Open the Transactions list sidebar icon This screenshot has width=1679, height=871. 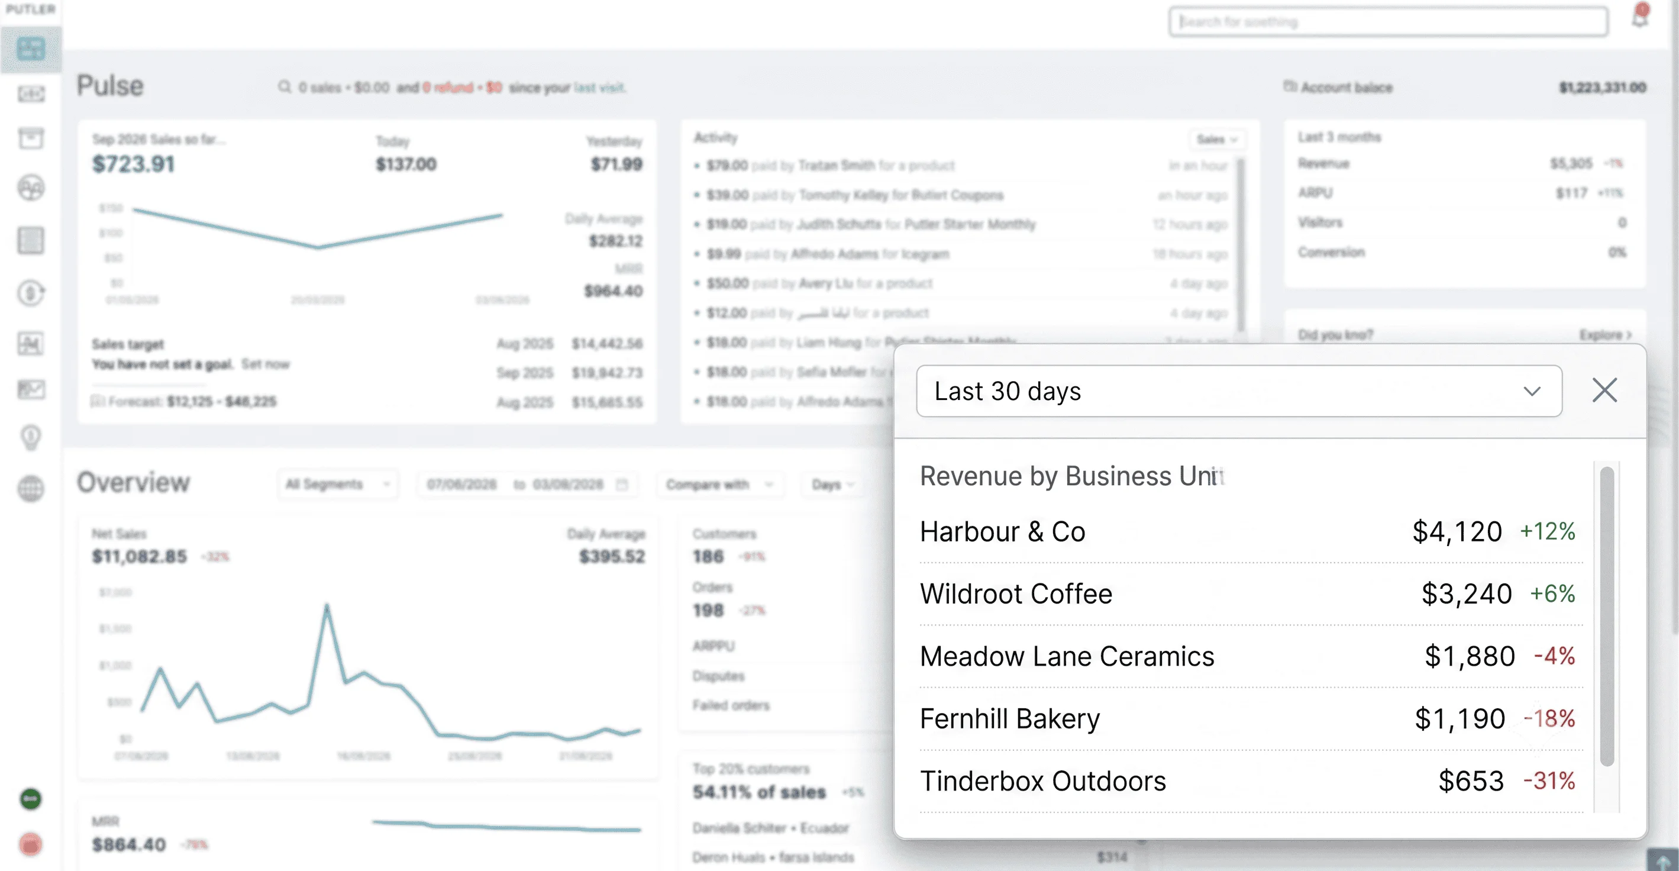[x=31, y=240]
